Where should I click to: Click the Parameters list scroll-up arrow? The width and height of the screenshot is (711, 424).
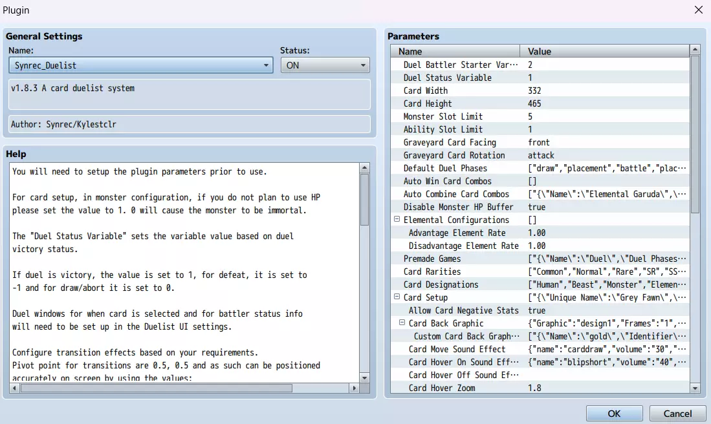click(695, 50)
